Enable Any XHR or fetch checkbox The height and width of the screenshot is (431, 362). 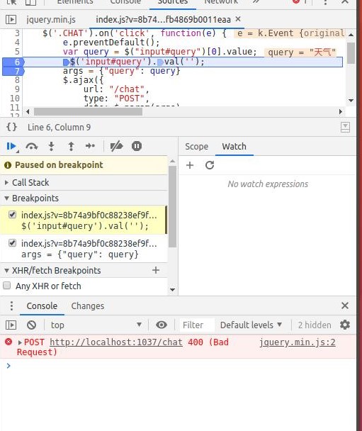coord(7,286)
